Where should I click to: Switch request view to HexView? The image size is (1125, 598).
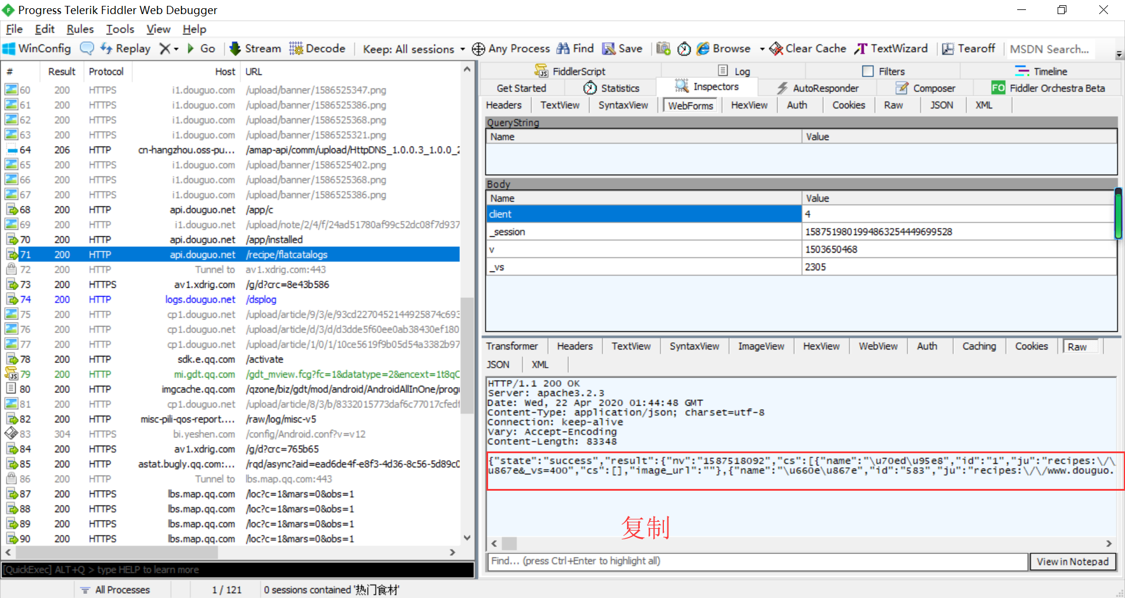coord(749,105)
